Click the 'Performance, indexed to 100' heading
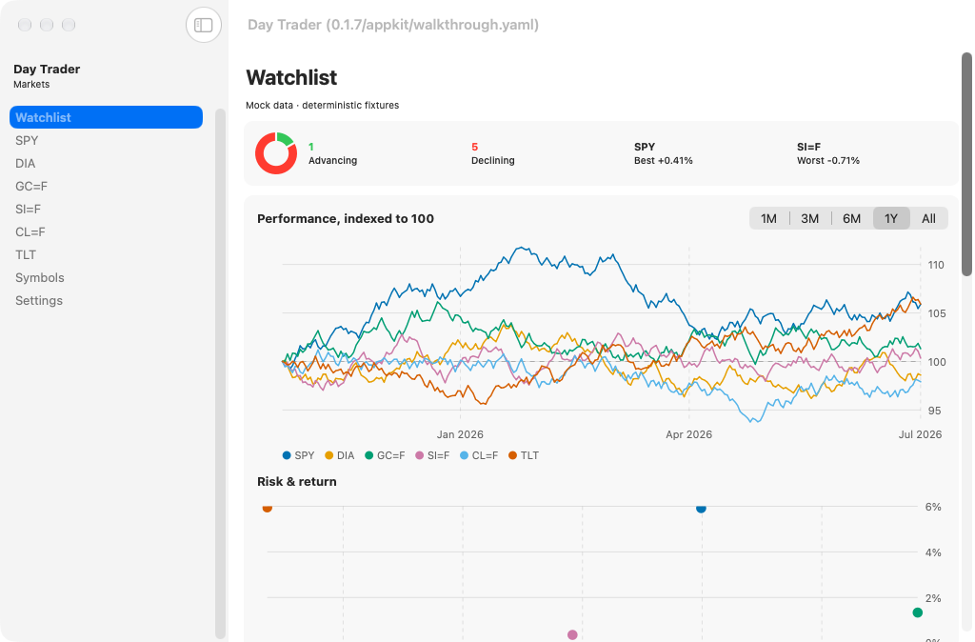The width and height of the screenshot is (975, 642). pyautogui.click(x=346, y=218)
